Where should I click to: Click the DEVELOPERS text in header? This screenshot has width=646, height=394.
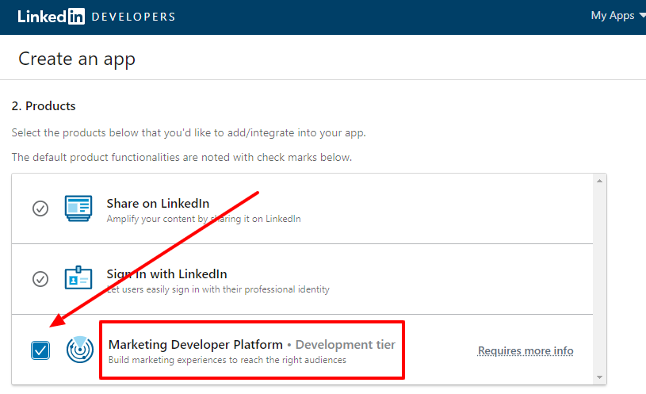[x=133, y=17]
